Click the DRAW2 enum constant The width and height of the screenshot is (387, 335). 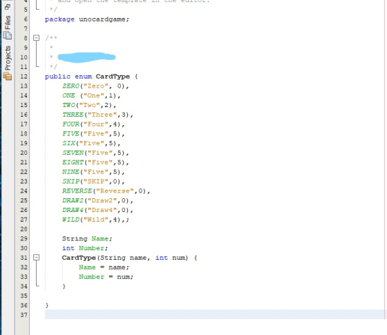[73, 200]
